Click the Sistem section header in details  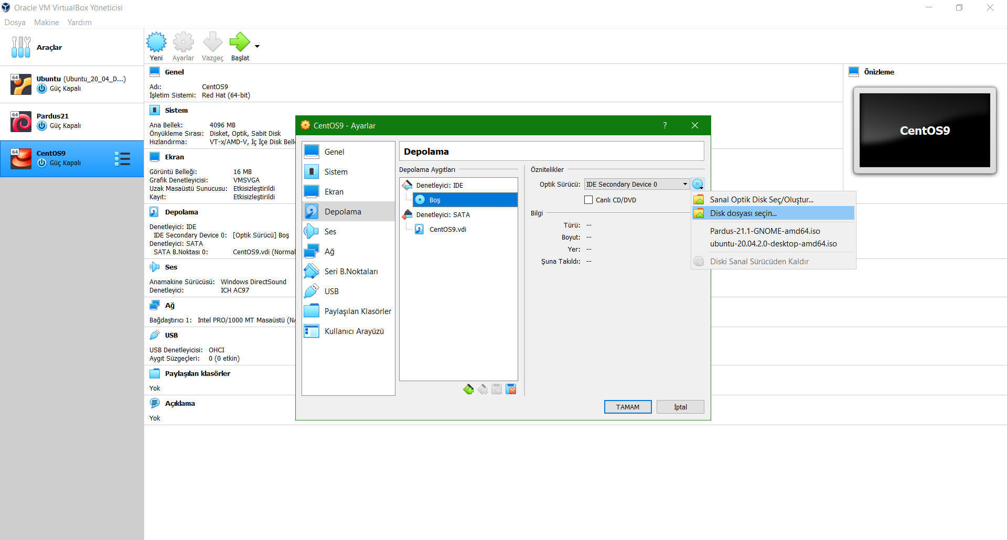pyautogui.click(x=176, y=110)
